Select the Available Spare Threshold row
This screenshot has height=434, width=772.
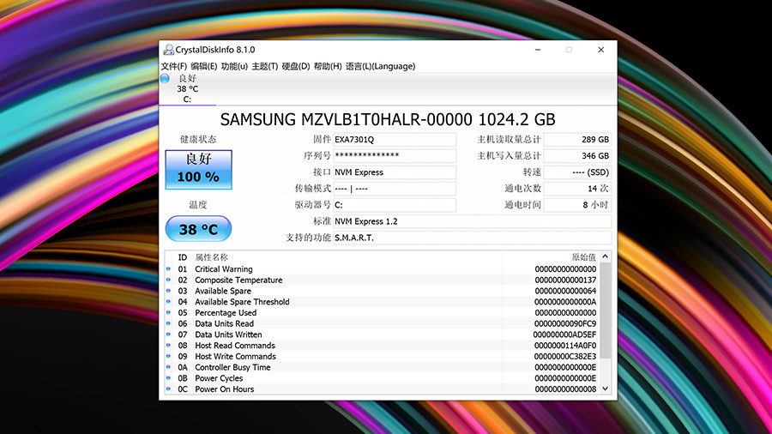tap(382, 302)
